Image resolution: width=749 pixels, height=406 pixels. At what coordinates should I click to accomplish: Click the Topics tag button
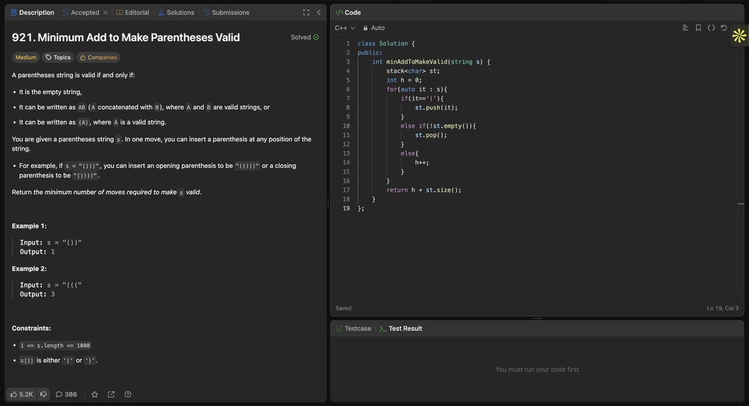58,57
